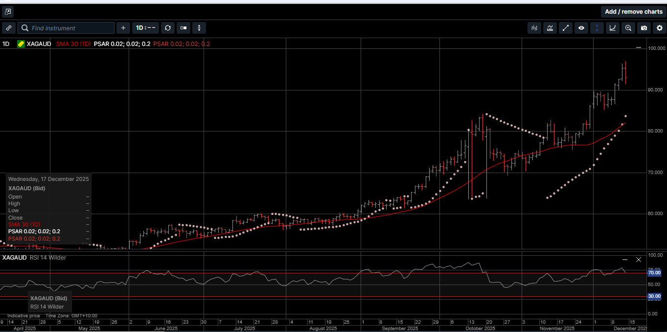Click the SMA 30 legend entry

click(73, 44)
